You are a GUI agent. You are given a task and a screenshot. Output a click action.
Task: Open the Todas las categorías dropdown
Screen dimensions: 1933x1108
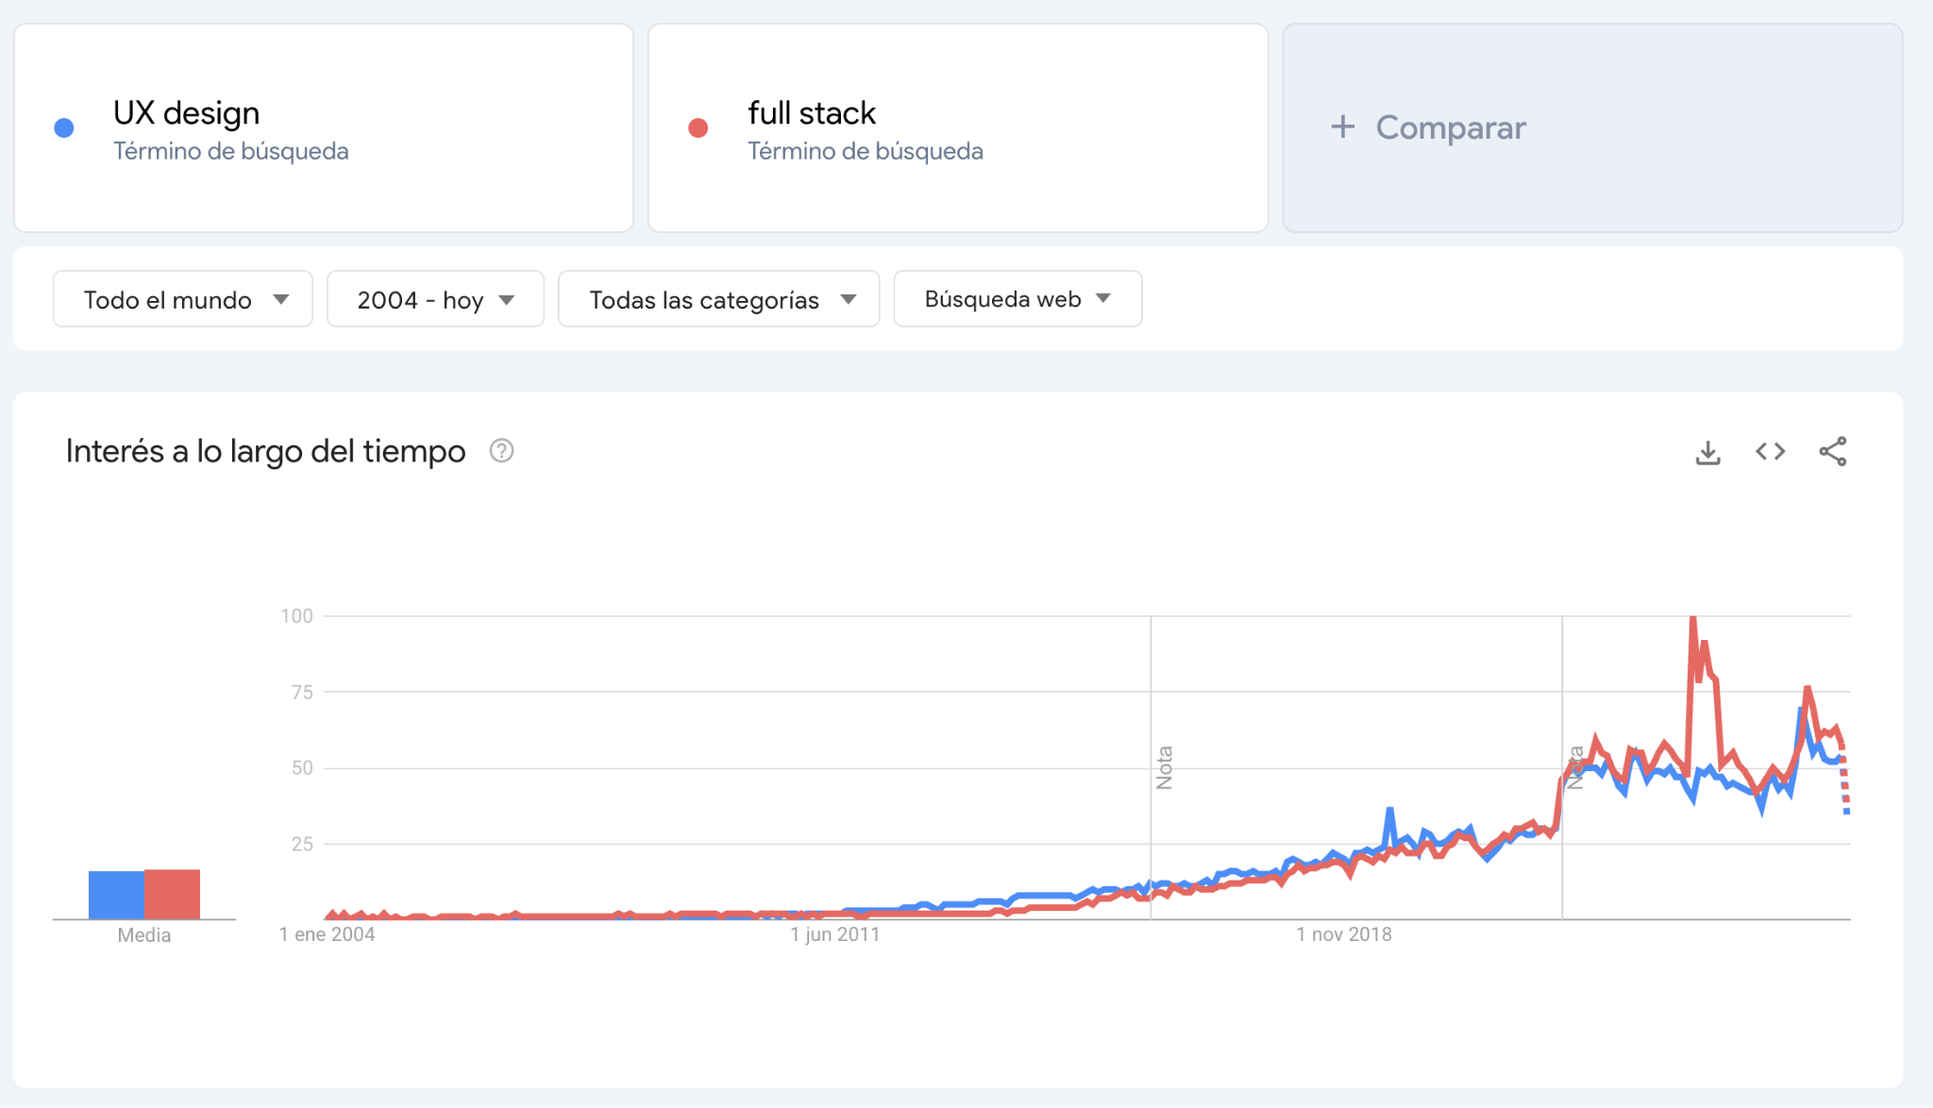[x=718, y=299]
